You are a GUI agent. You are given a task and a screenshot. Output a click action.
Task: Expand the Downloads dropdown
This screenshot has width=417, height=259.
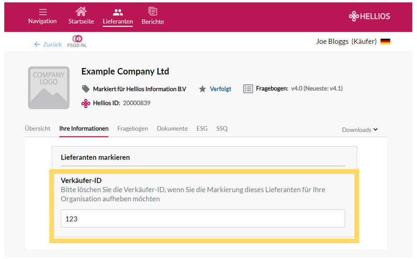coord(360,130)
